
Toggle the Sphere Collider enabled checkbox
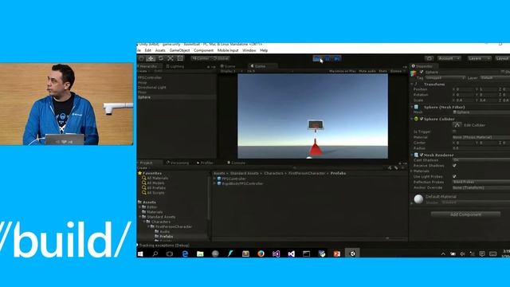(x=422, y=119)
